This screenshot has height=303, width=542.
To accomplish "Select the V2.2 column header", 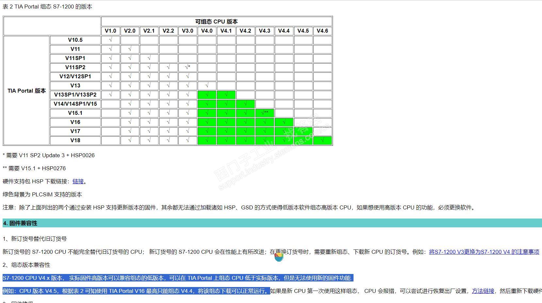I will (168, 31).
